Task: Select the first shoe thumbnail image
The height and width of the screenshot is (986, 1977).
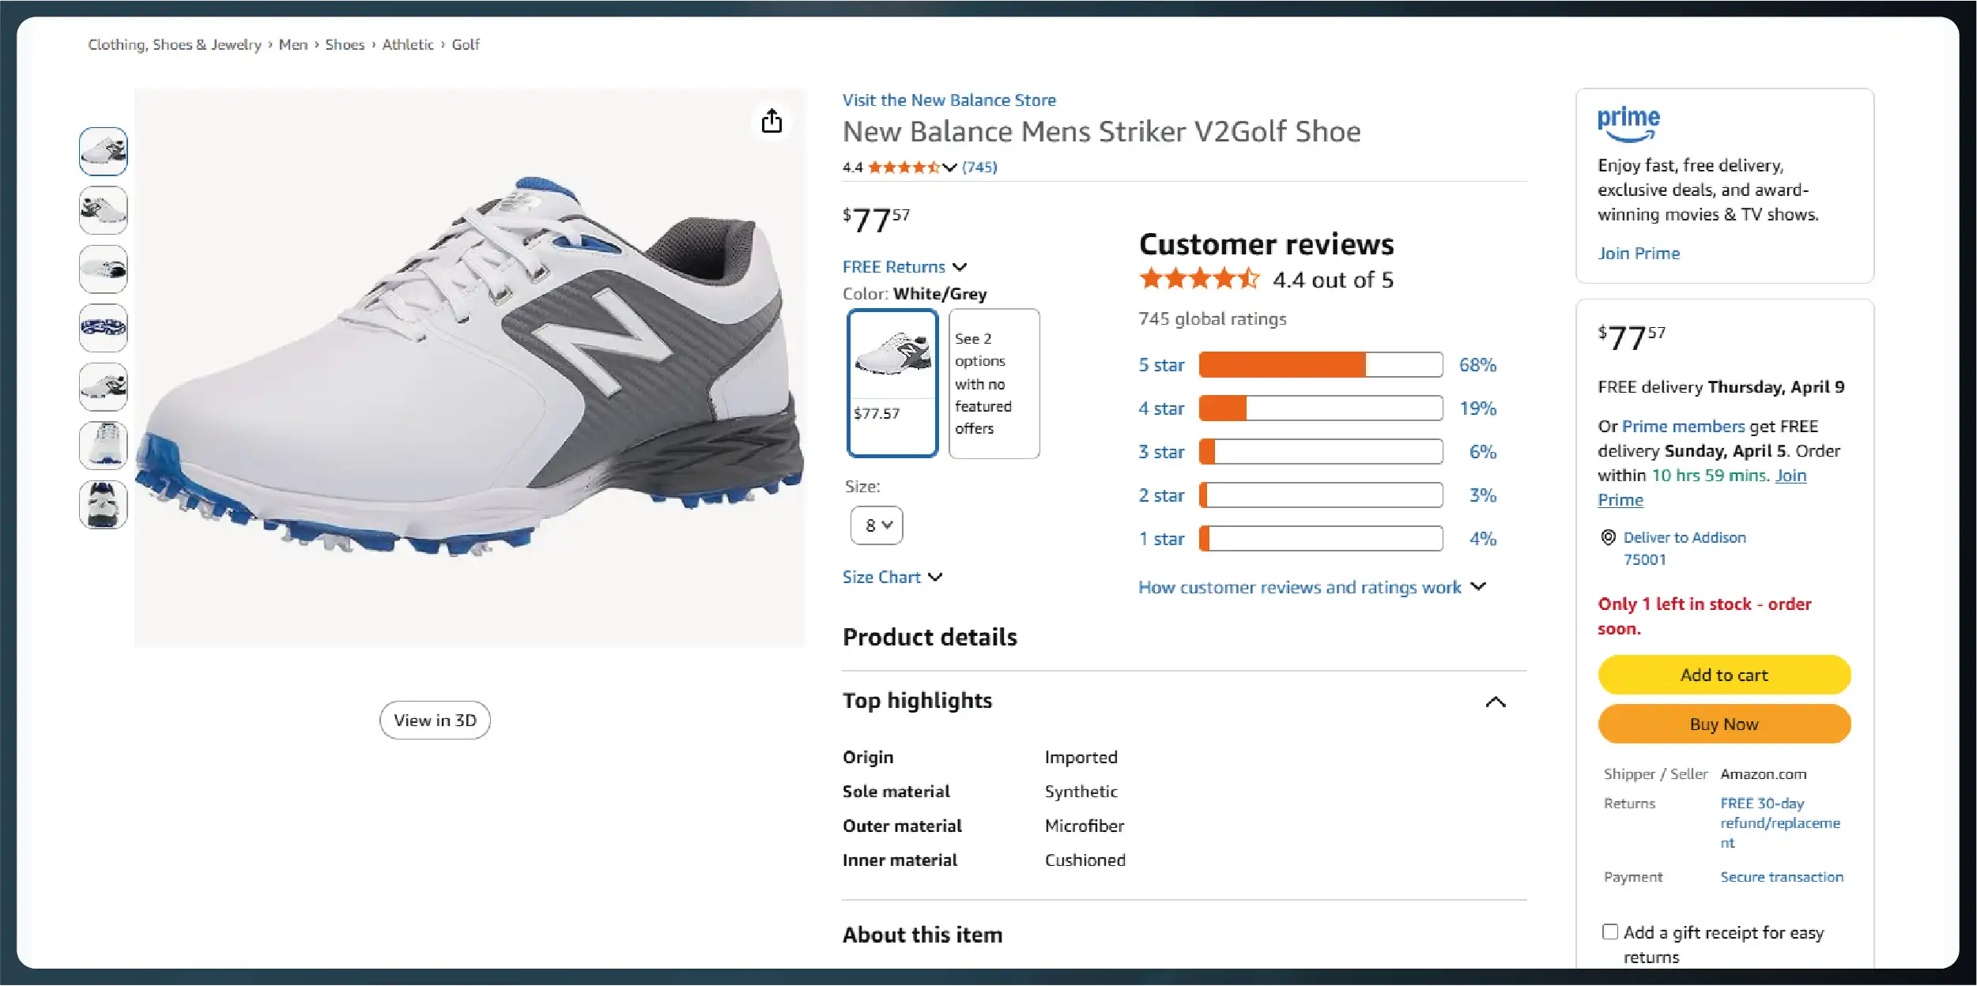Action: (104, 151)
